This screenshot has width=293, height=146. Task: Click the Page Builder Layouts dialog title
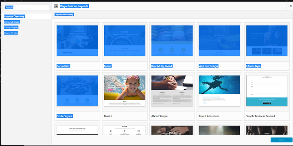click(x=74, y=6)
